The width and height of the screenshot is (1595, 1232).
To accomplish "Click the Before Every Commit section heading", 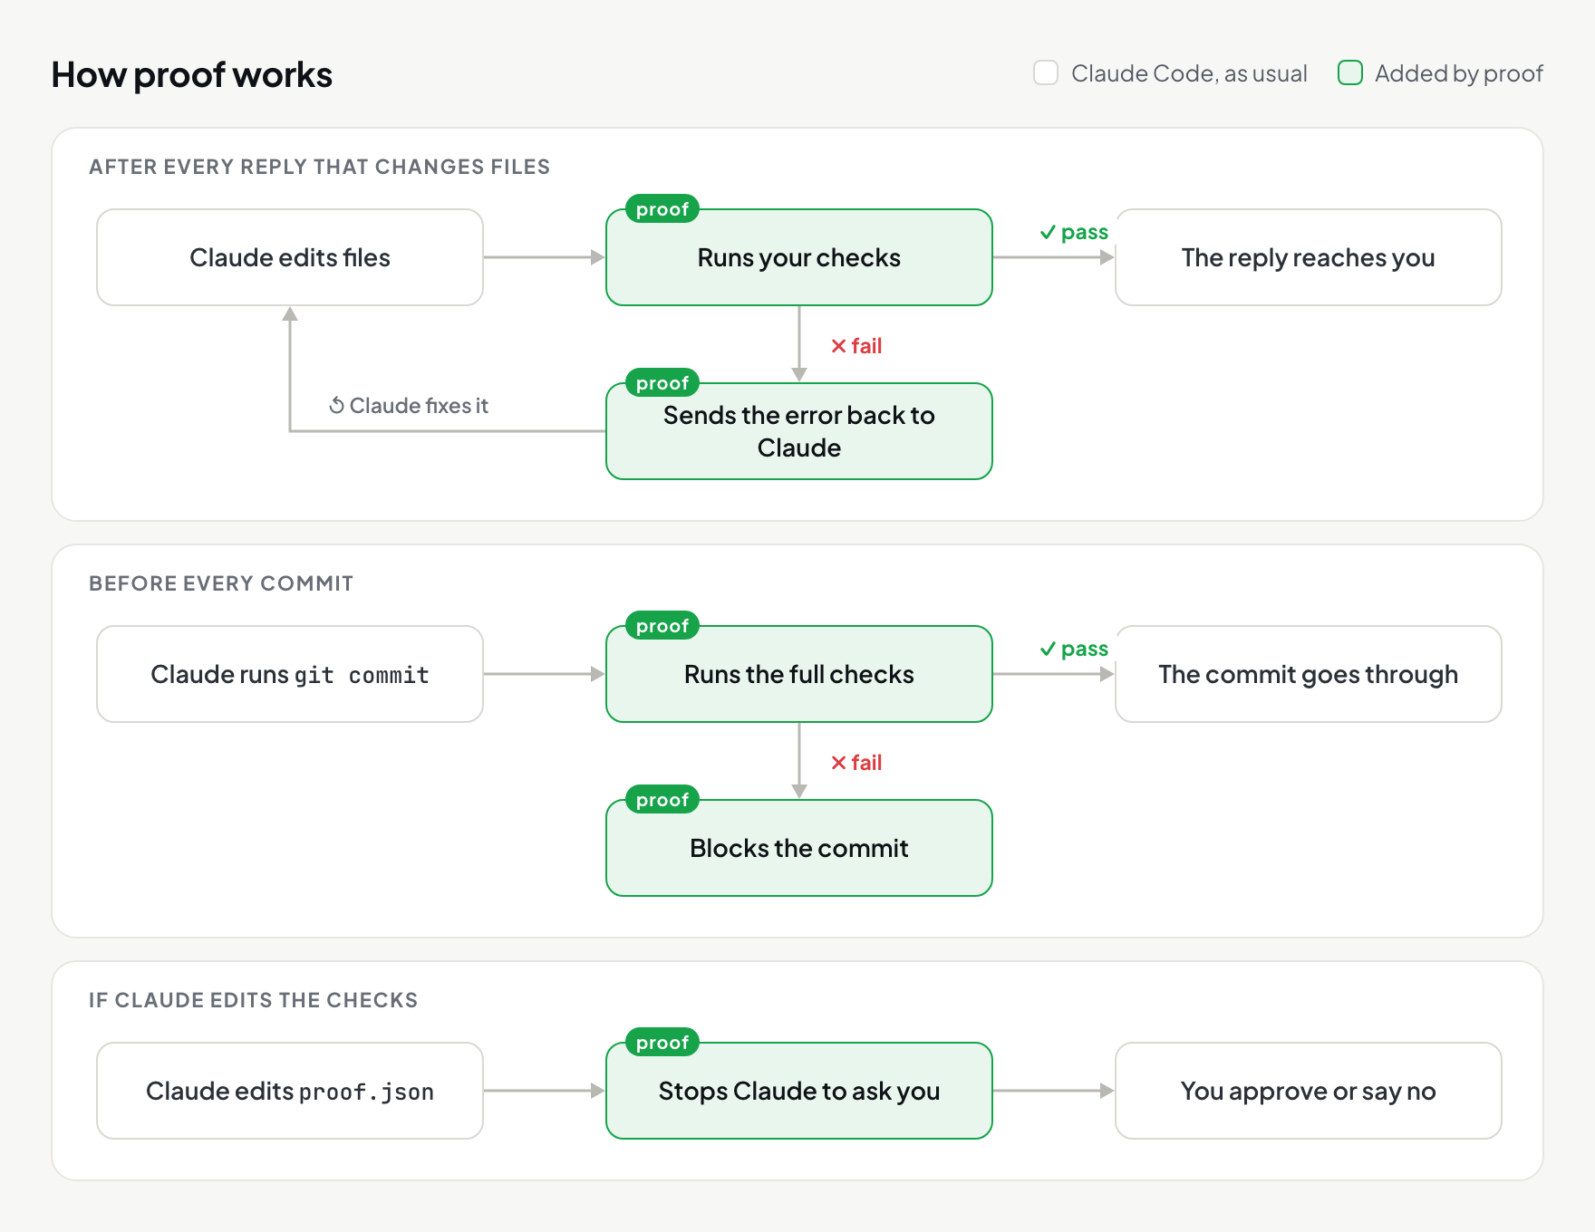I will pos(221,583).
